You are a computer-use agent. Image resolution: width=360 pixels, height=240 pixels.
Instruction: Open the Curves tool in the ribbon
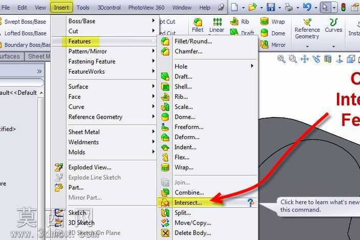[333, 25]
